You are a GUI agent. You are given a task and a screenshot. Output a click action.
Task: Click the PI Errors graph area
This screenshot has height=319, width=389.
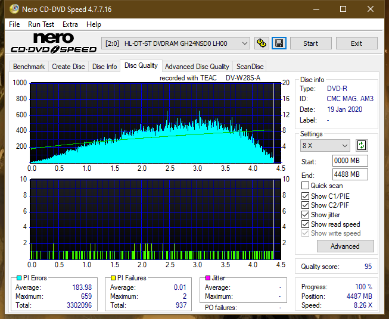155,123
